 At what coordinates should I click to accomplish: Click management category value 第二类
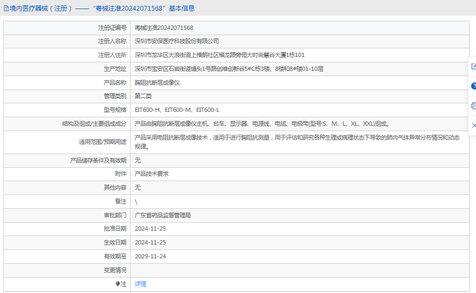tap(143, 96)
